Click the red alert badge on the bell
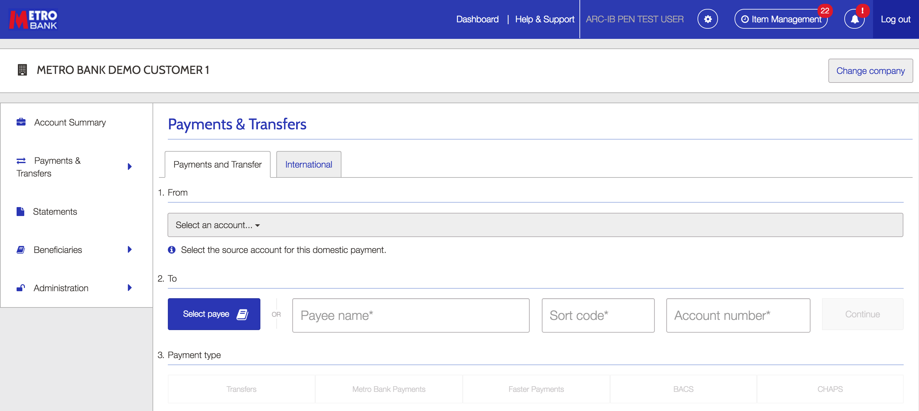 point(862,11)
